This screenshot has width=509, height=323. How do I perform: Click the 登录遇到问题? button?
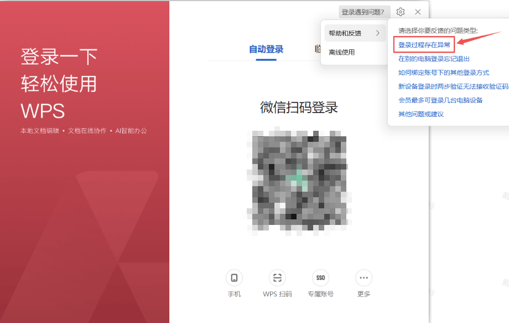click(364, 12)
